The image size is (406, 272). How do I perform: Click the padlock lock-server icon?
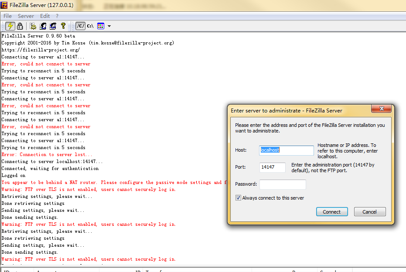point(20,26)
